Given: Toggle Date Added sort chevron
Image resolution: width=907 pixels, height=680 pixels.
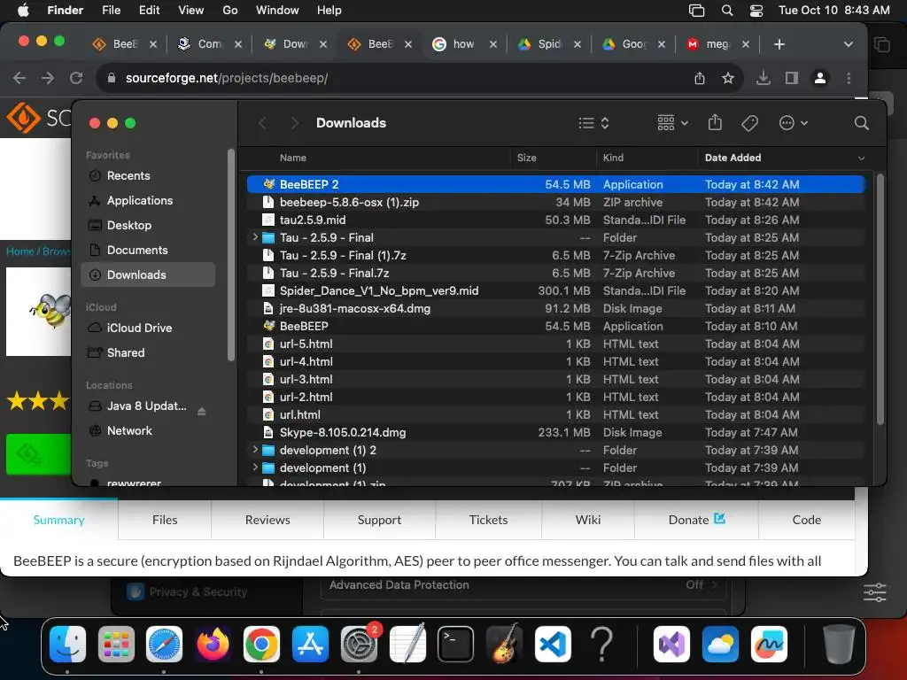Looking at the screenshot, I should click(861, 158).
